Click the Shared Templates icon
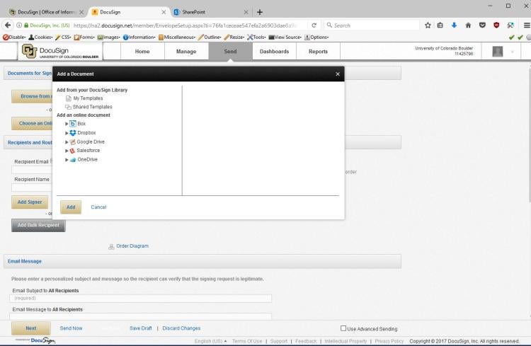531x346 pixels. pyautogui.click(x=68, y=107)
